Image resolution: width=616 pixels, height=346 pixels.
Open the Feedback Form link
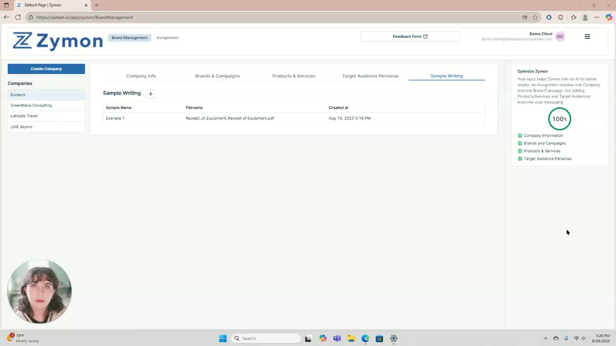pos(410,37)
